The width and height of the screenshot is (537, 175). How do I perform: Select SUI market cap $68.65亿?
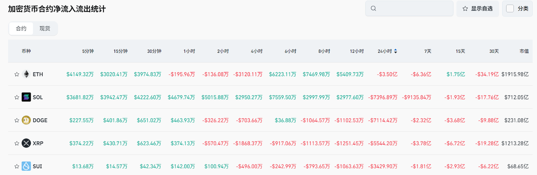coord(519,166)
